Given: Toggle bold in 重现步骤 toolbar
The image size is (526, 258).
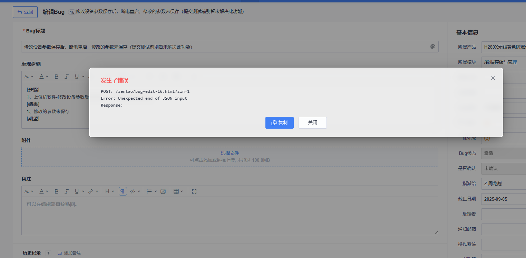Looking at the screenshot, I should 57,77.
